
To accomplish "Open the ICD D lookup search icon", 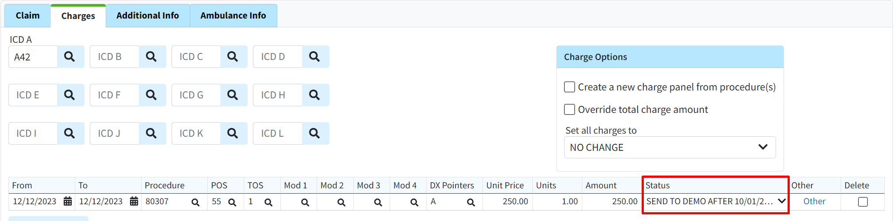I will (314, 57).
